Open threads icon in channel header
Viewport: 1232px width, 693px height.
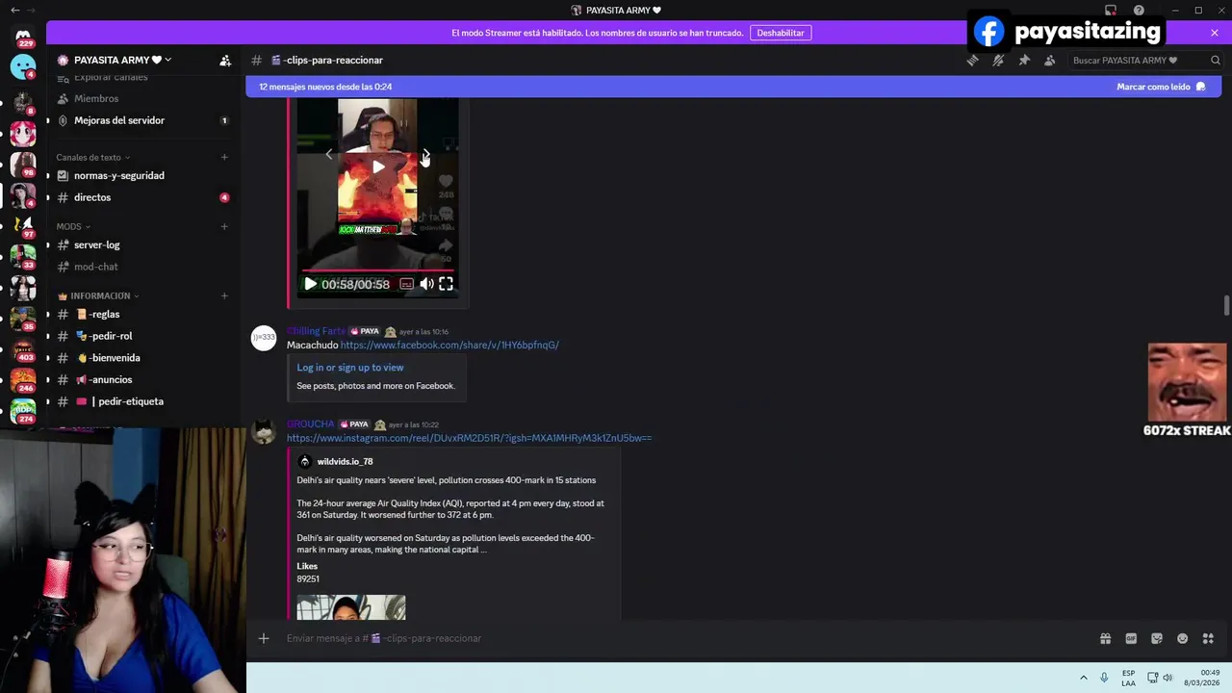pos(972,60)
